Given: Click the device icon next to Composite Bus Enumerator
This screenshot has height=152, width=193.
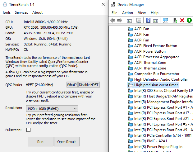Looking at the screenshot, I should point(130,74).
